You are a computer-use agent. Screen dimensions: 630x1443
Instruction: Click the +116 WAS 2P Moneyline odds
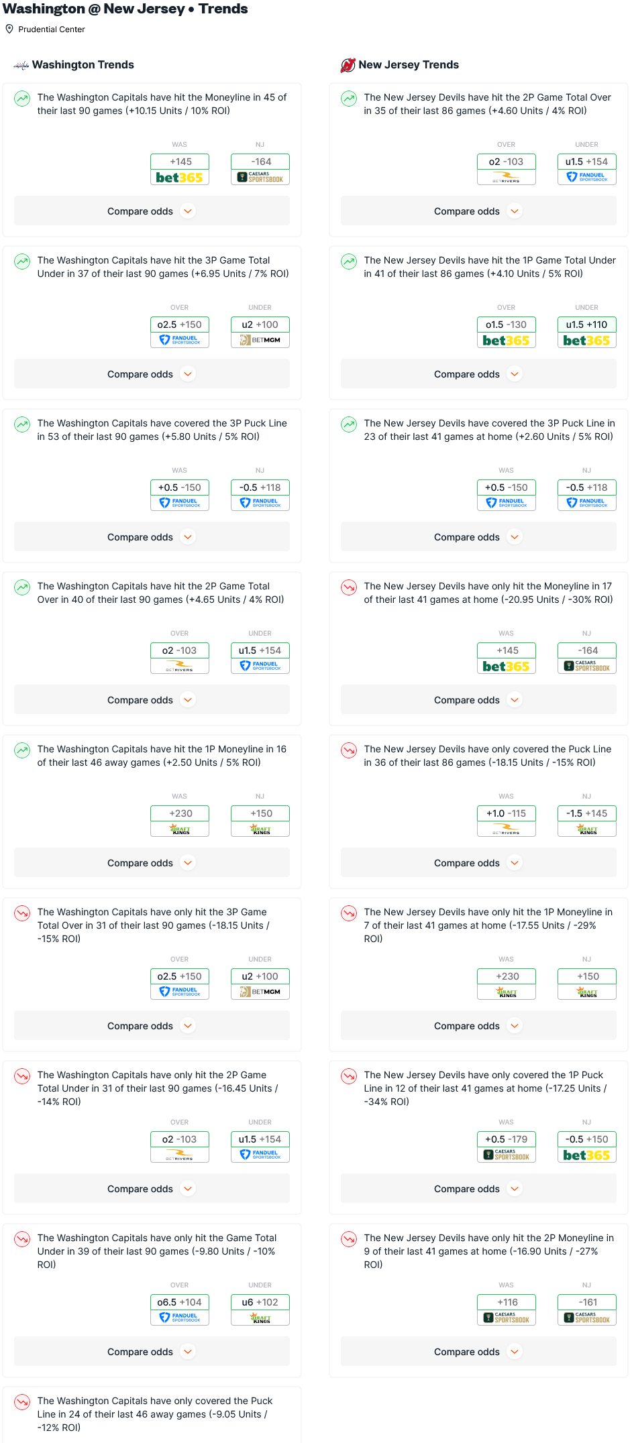[x=507, y=1302]
